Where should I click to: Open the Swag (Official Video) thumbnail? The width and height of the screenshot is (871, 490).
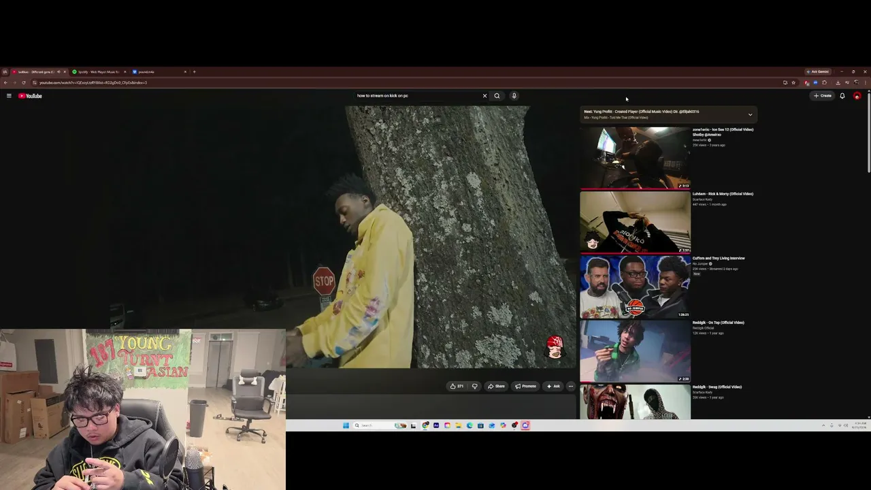tap(635, 402)
